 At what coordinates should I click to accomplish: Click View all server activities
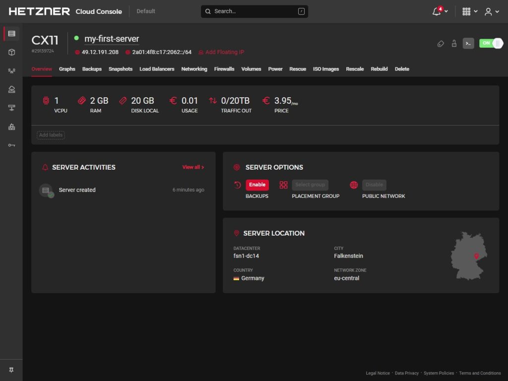pos(193,167)
